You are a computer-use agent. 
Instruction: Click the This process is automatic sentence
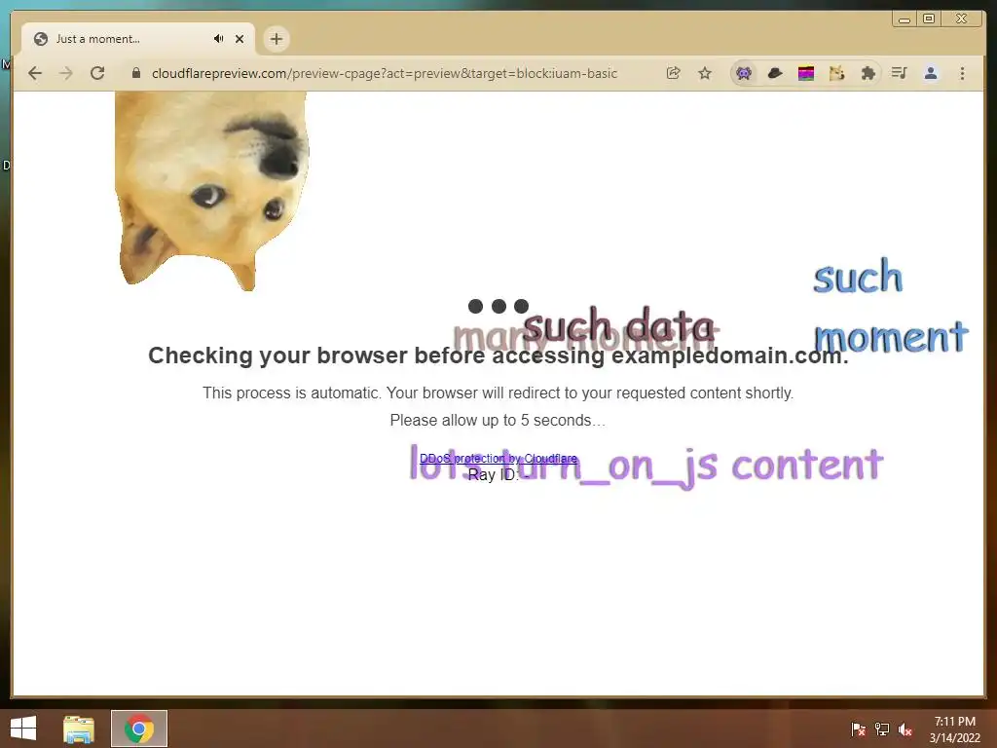pos(498,393)
